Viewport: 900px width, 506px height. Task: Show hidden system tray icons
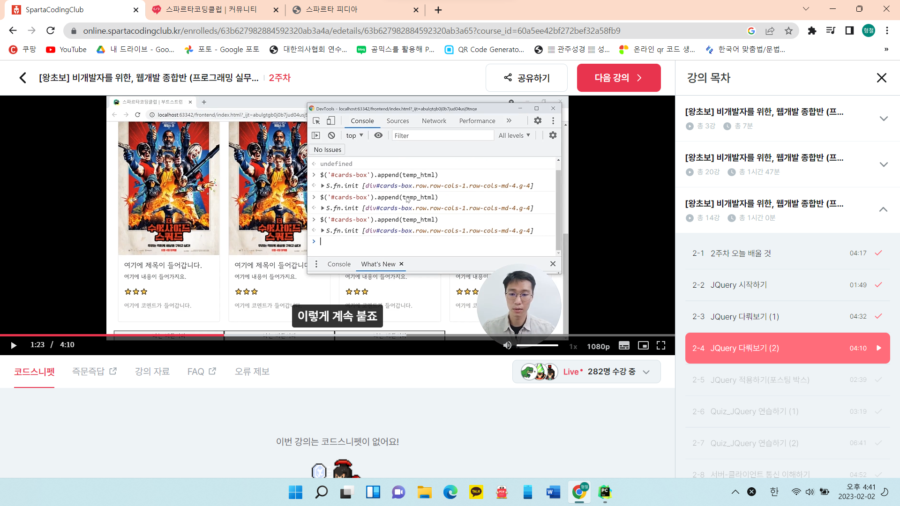click(735, 492)
